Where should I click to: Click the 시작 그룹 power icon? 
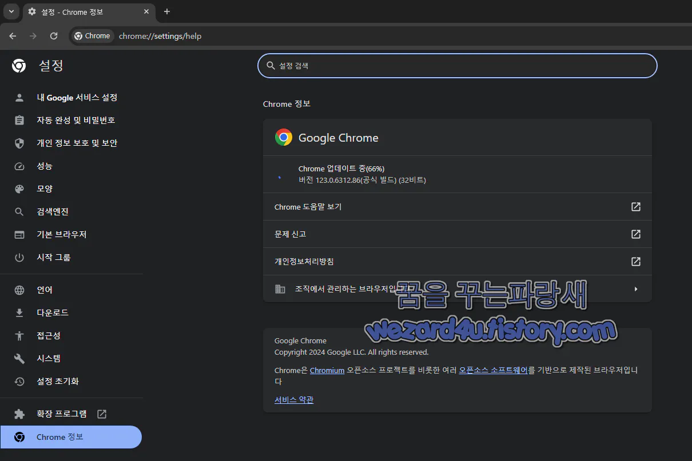click(19, 257)
